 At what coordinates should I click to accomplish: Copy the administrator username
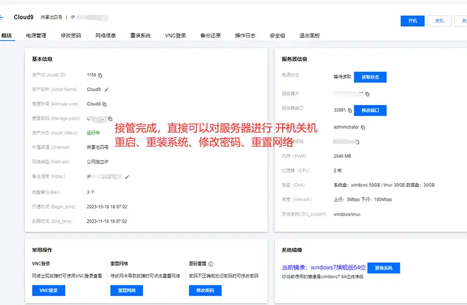coord(363,127)
